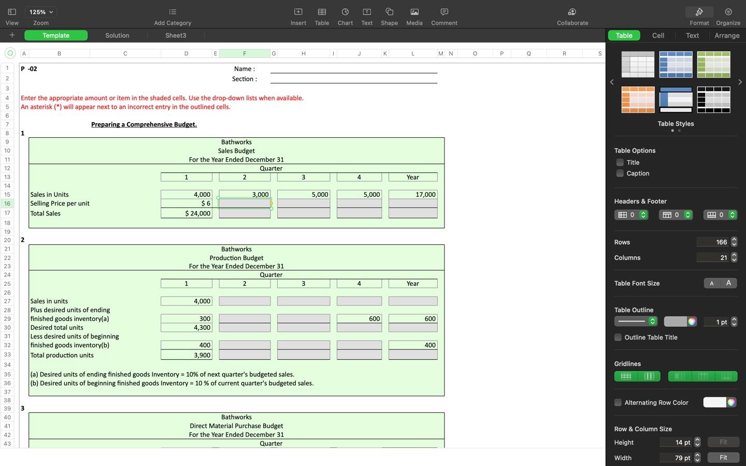Toggle header row gridlines button
Viewport: 746px width, 466px height.
(703, 376)
